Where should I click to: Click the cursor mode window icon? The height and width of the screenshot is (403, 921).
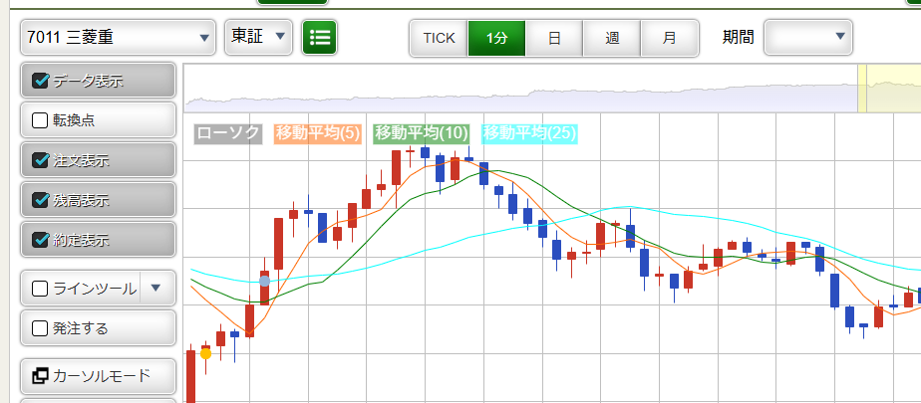[41, 376]
